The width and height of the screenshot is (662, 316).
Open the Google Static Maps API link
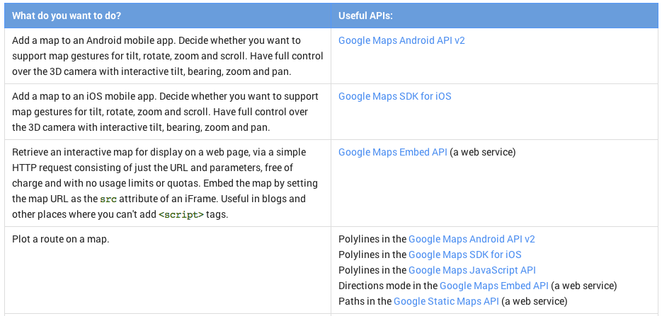click(446, 302)
